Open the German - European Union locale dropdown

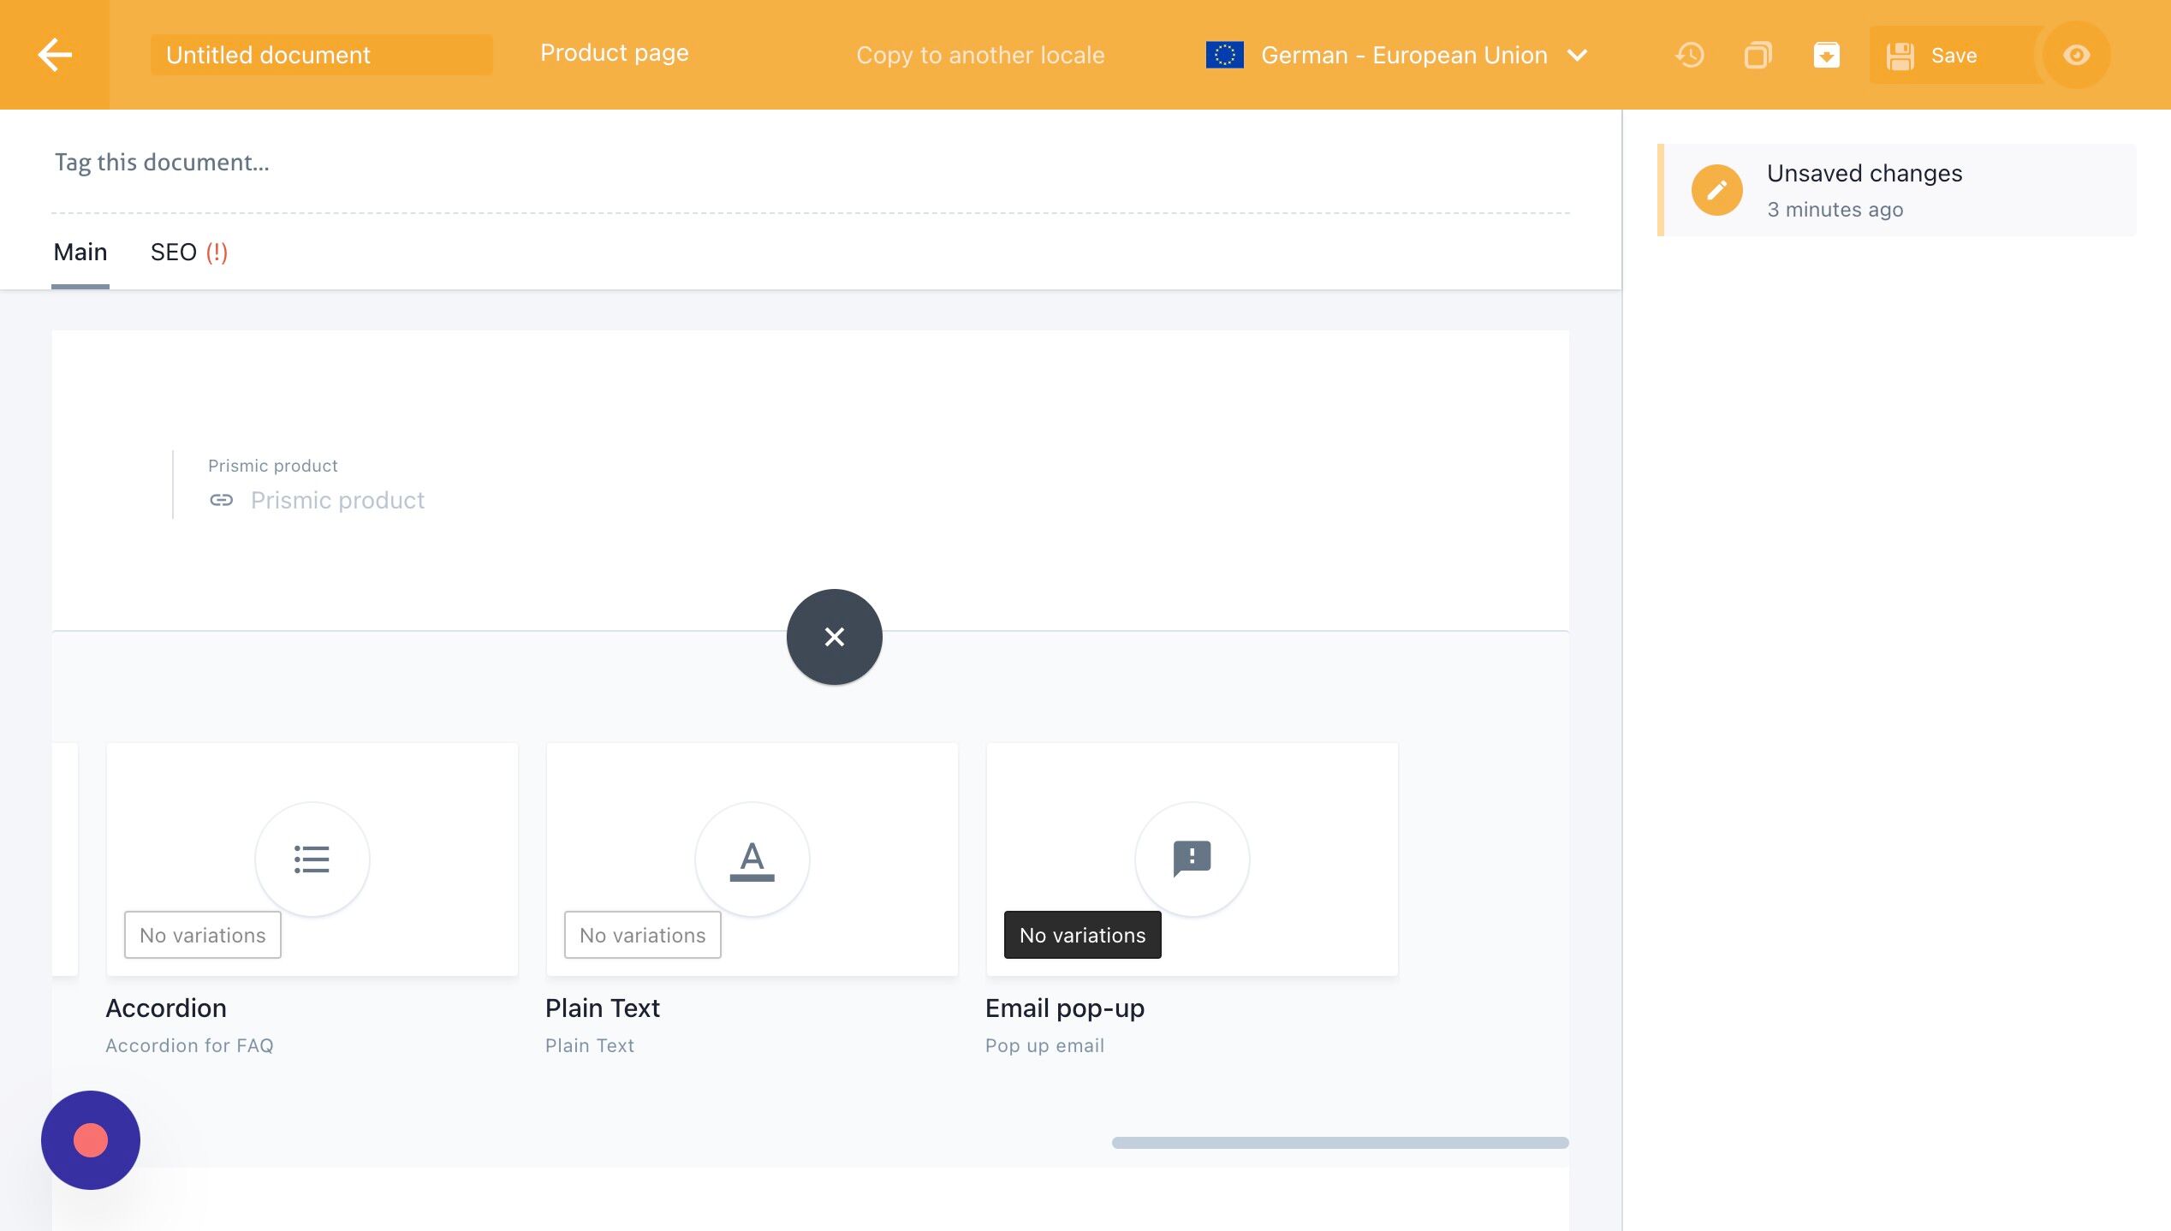point(1396,56)
